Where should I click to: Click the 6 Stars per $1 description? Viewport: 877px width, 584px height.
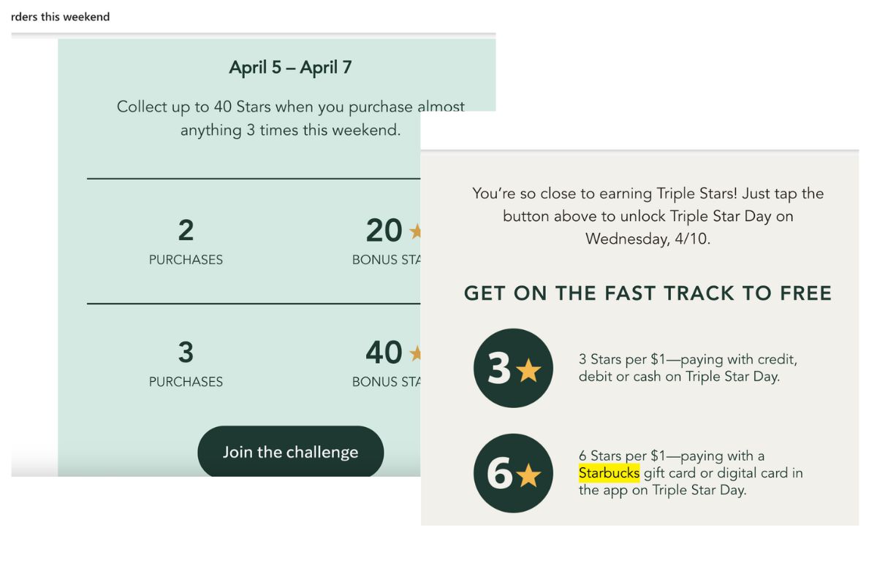pos(691,473)
